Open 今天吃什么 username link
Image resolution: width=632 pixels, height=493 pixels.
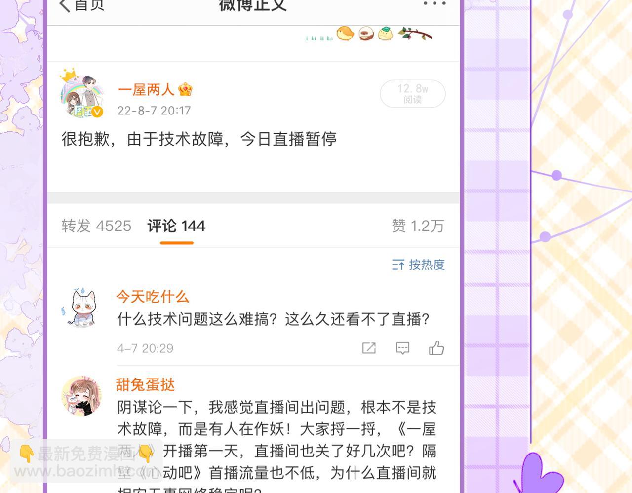point(153,296)
